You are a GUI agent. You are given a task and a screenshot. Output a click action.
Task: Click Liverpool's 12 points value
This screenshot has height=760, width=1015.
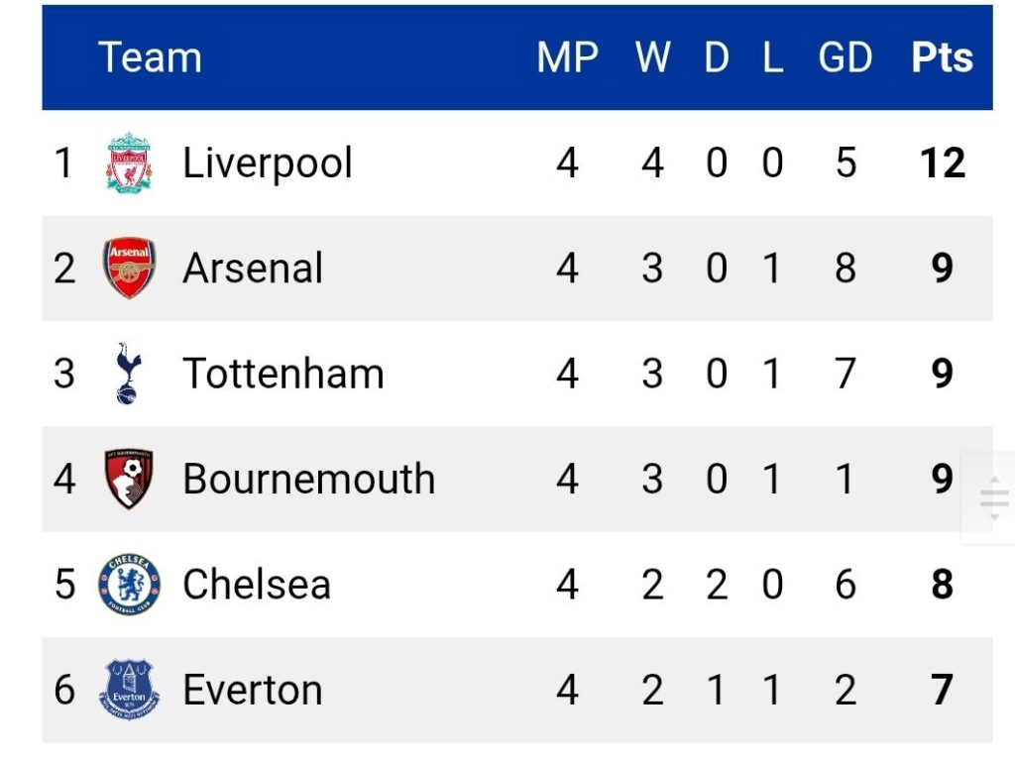pos(943,163)
